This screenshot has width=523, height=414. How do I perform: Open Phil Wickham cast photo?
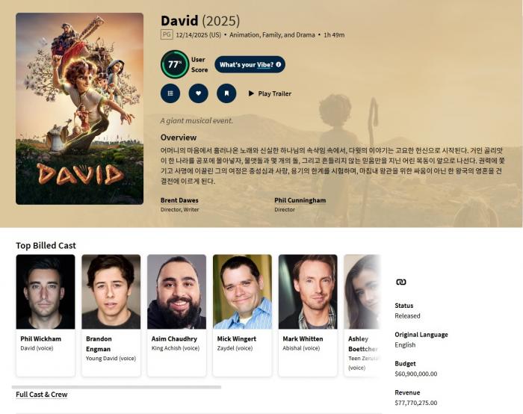pyautogui.click(x=46, y=291)
